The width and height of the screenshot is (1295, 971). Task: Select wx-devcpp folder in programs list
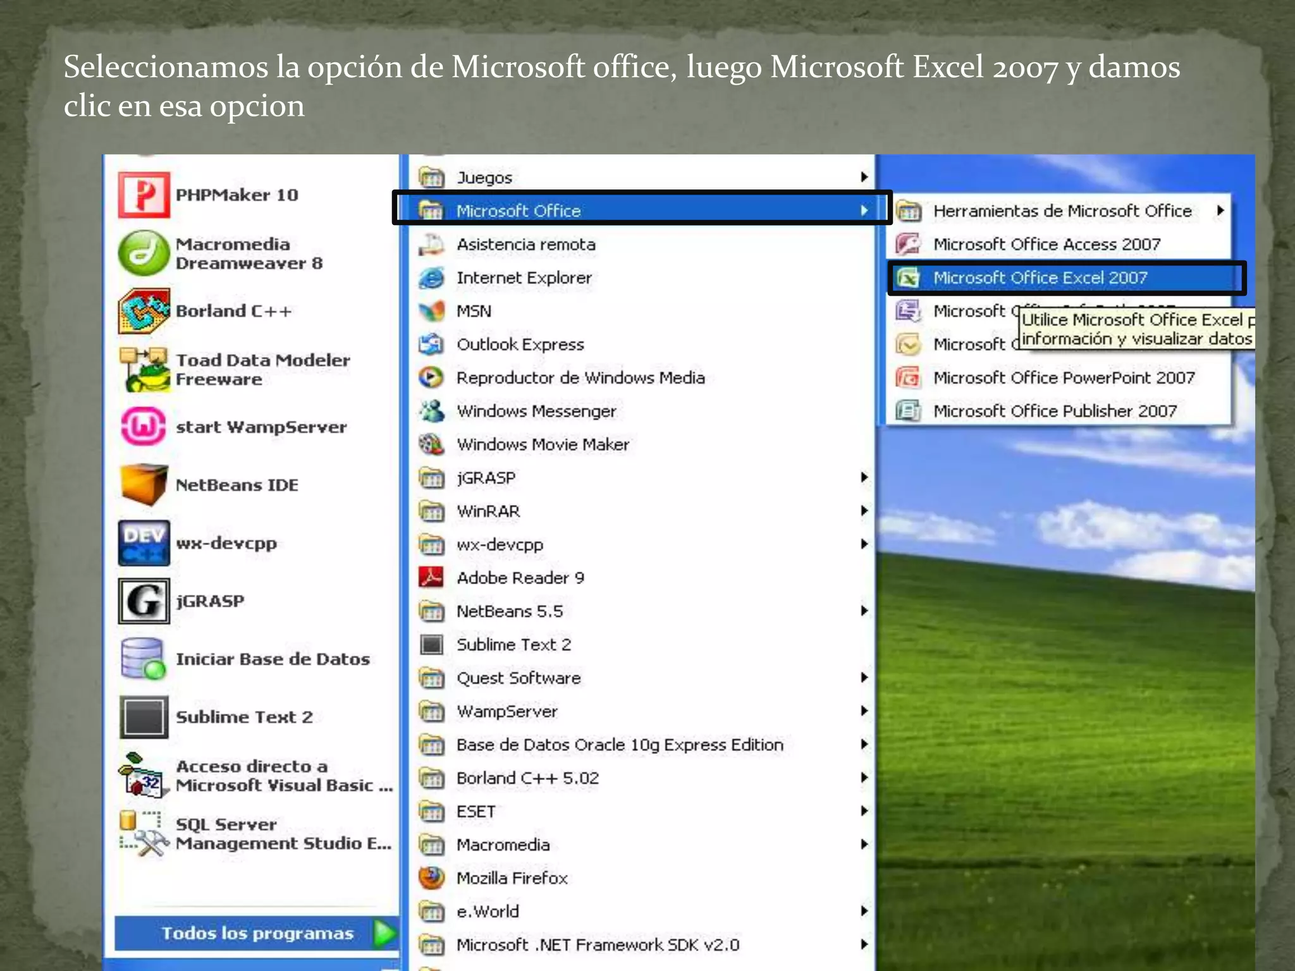click(643, 544)
